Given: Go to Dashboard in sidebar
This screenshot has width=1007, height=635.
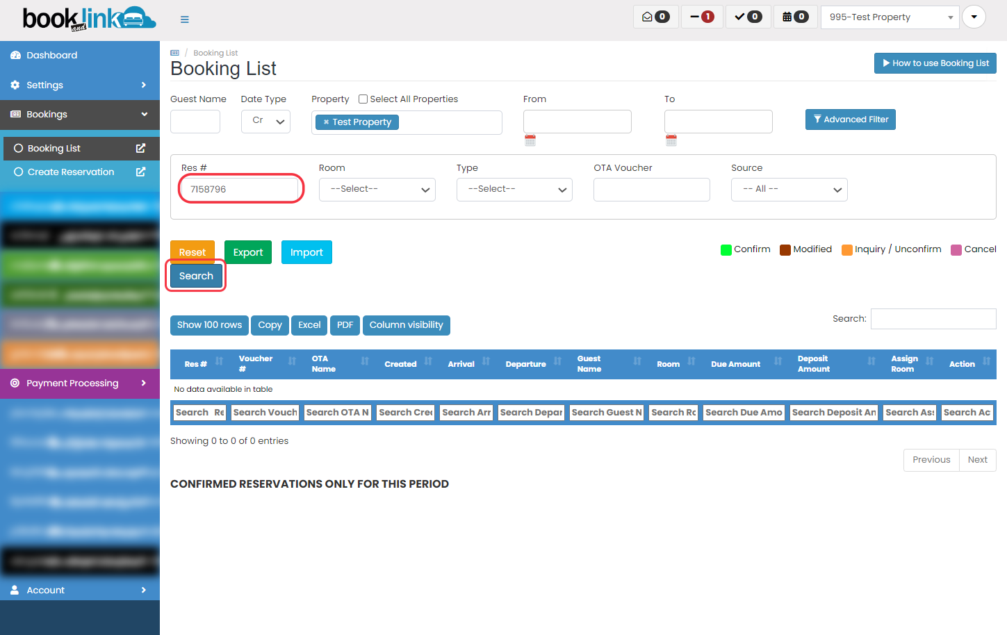Looking at the screenshot, I should click(80, 55).
